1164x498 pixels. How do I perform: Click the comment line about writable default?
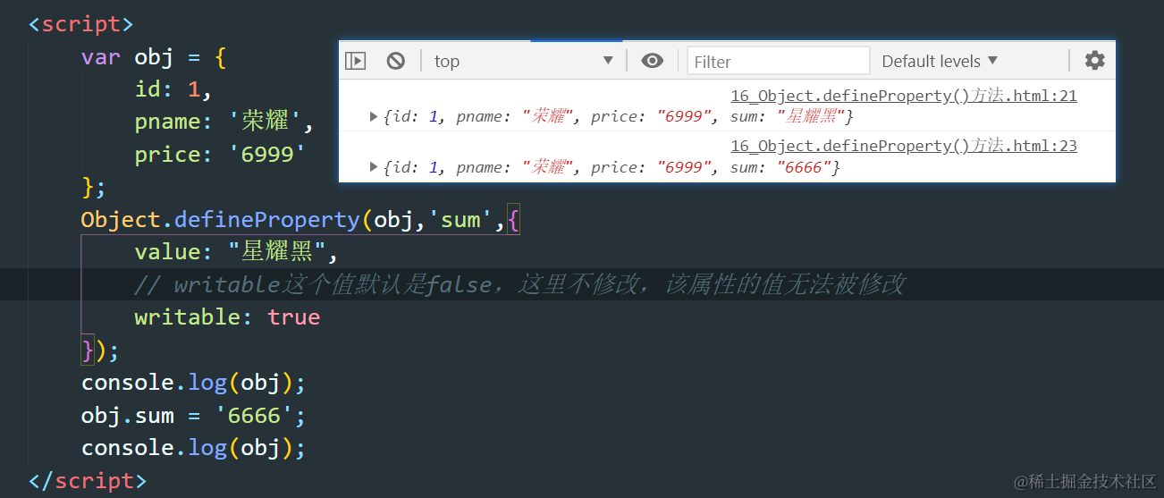point(520,284)
